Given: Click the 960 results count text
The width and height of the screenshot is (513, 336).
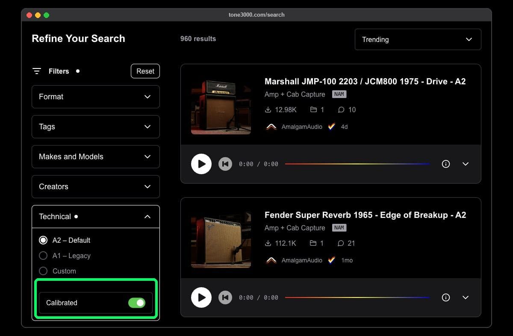Looking at the screenshot, I should click(x=198, y=39).
